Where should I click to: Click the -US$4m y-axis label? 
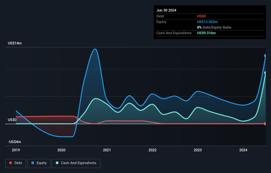point(14,142)
